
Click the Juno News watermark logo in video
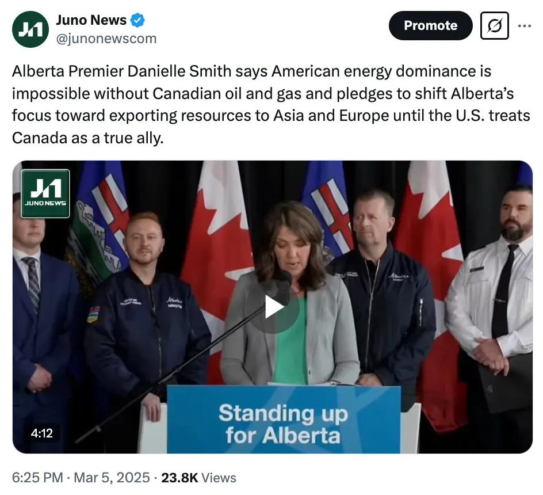coord(45,193)
